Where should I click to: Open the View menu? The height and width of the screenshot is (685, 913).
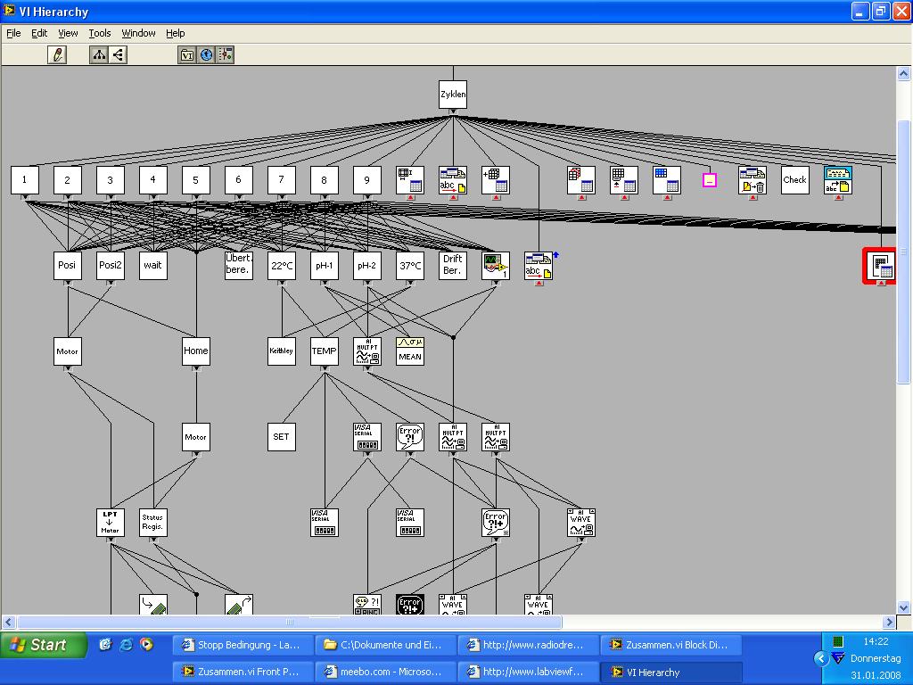click(x=68, y=33)
